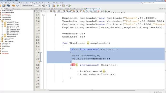Switch to the Vendedor.java editor tab
The height and width of the screenshot is (93, 166).
point(75,9)
